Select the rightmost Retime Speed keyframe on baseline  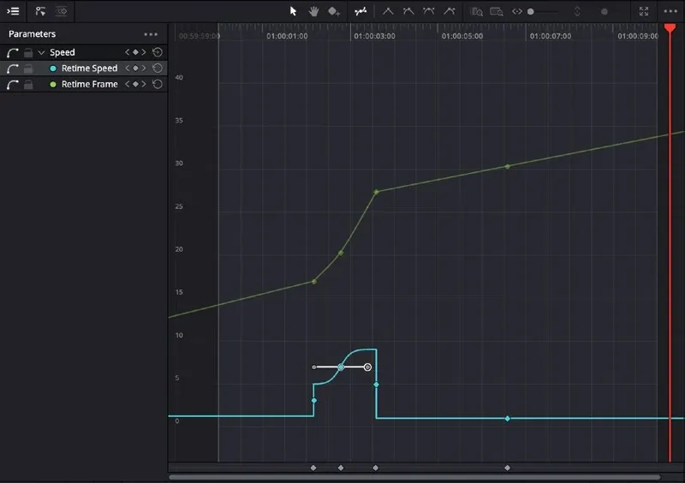tap(507, 419)
